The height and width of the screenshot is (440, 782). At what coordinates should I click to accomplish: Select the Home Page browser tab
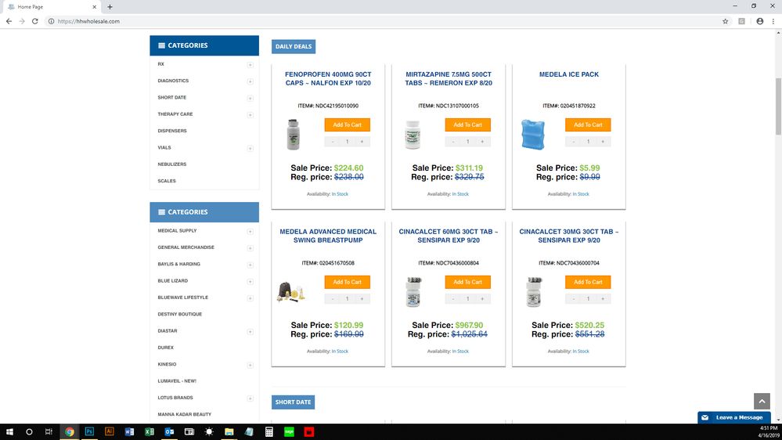pyautogui.click(x=51, y=7)
